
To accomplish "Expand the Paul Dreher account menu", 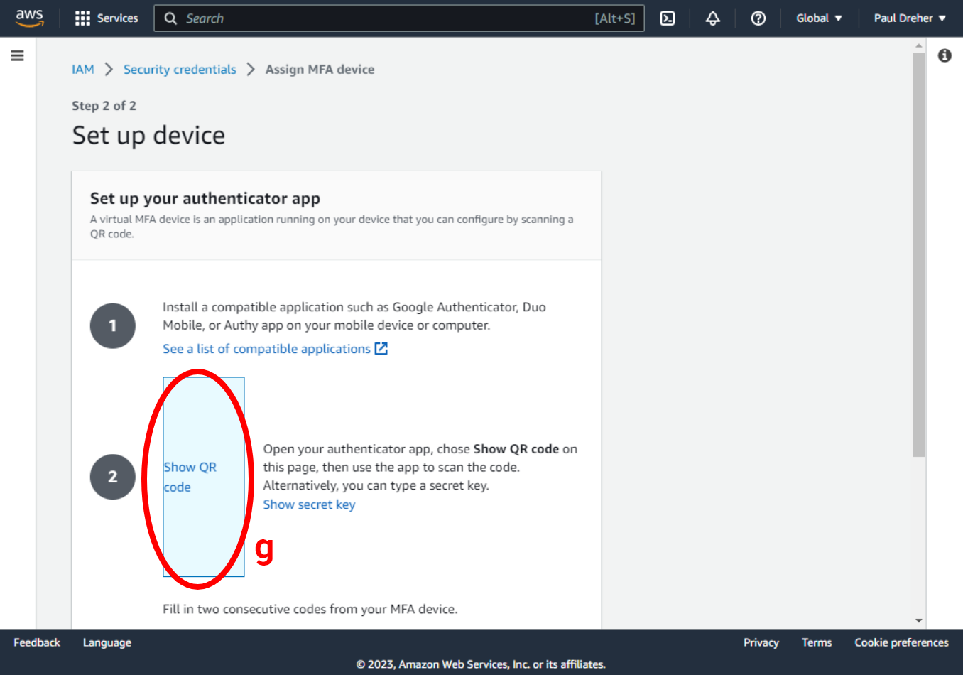I will coord(910,18).
